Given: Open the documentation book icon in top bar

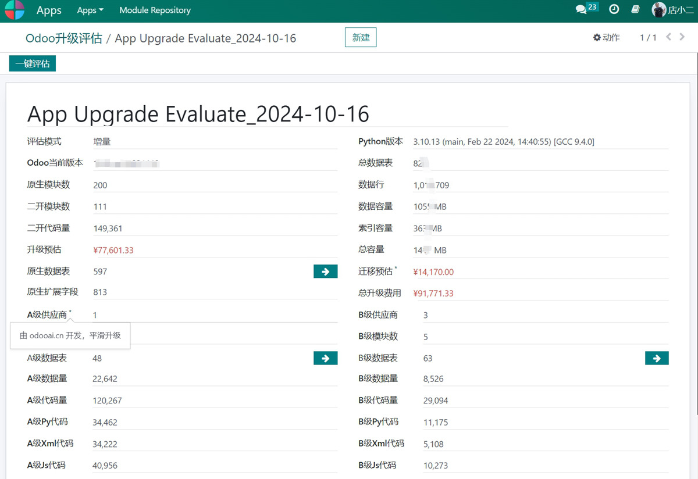Looking at the screenshot, I should (x=636, y=9).
